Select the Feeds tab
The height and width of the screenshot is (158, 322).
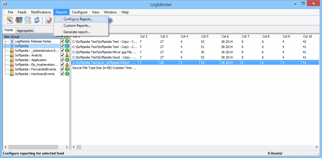(x=9, y=30)
